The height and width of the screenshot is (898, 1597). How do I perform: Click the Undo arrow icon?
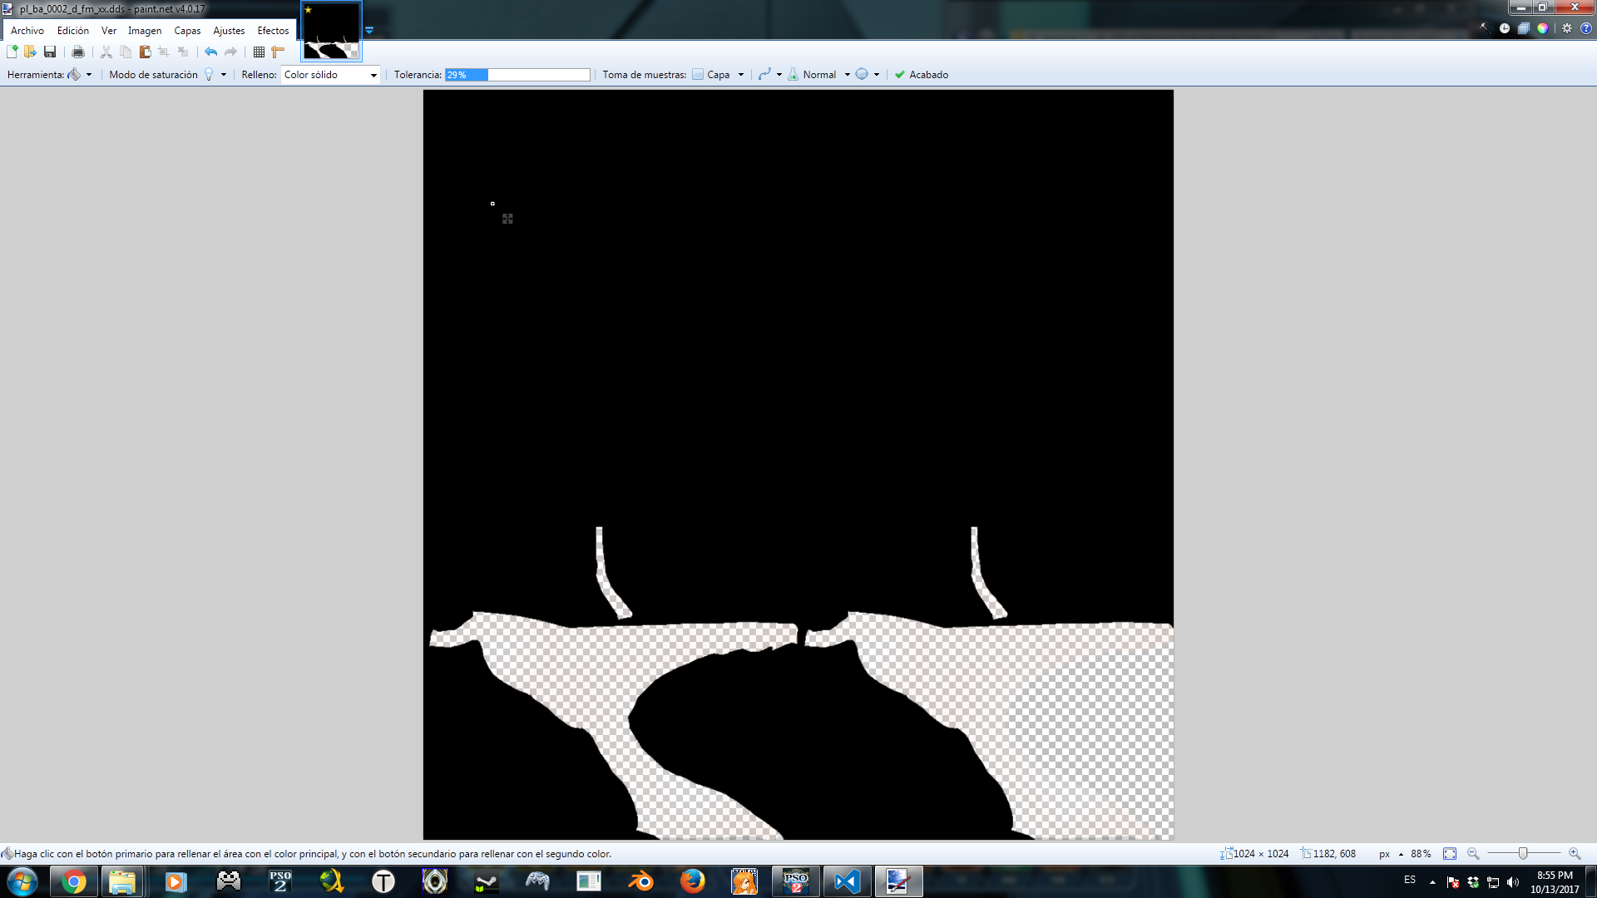tap(211, 52)
